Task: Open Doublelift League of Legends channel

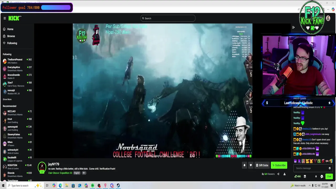Action: [17, 159]
